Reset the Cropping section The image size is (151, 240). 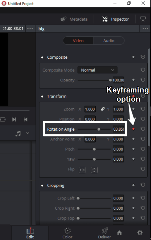pos(143,185)
